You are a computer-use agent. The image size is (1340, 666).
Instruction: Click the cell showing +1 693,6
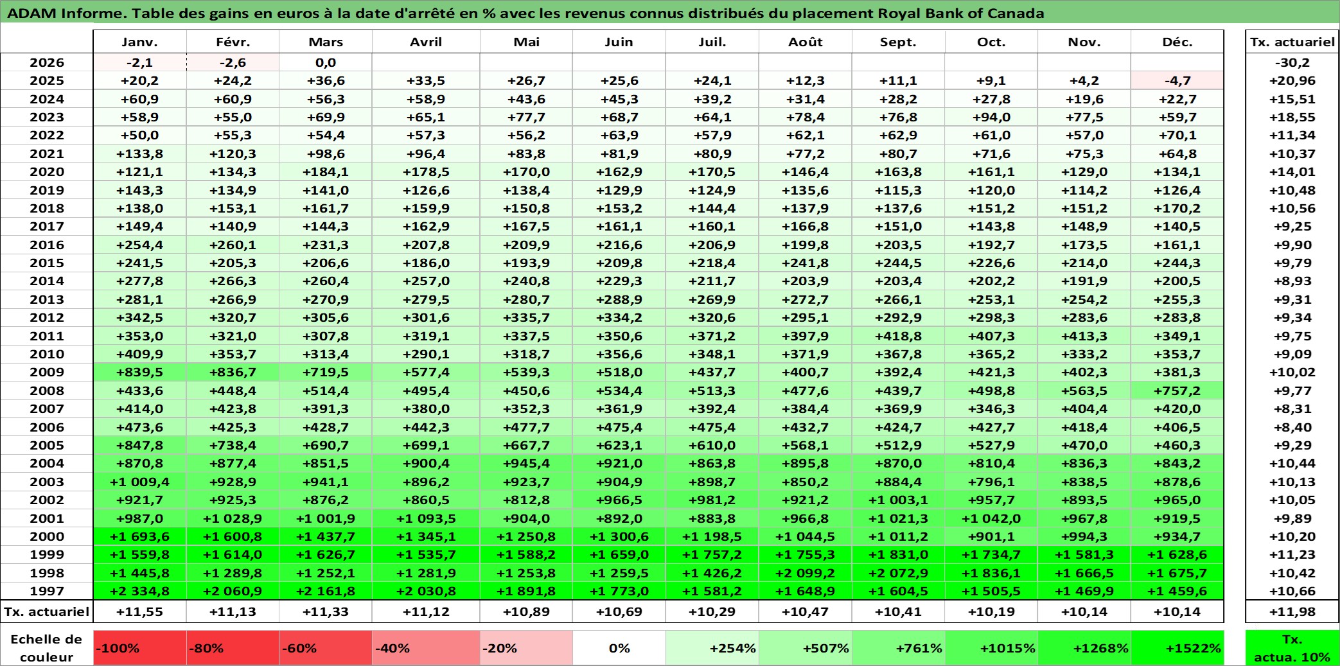140,536
